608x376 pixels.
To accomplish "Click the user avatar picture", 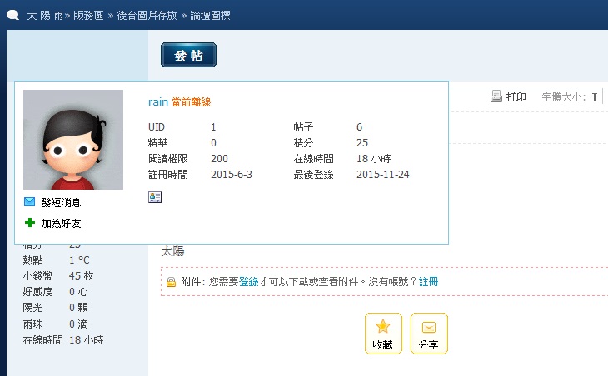I will 73,140.
